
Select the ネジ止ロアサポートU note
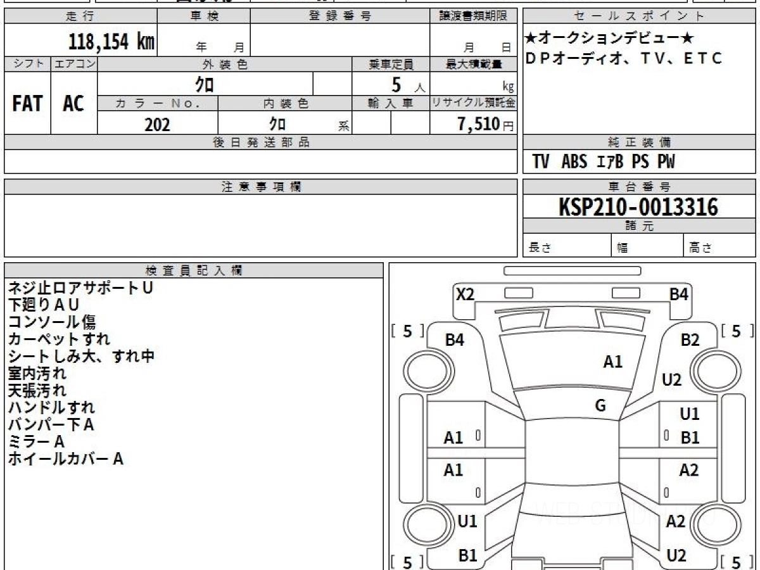tap(80, 288)
